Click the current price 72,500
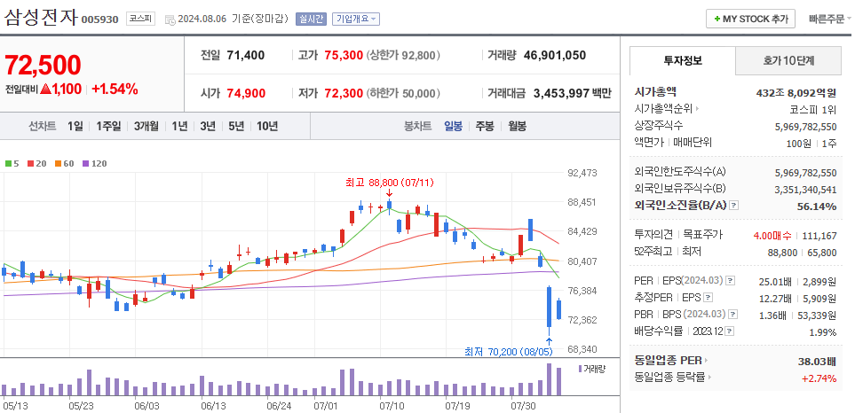The height and width of the screenshot is (413, 855). (x=44, y=65)
